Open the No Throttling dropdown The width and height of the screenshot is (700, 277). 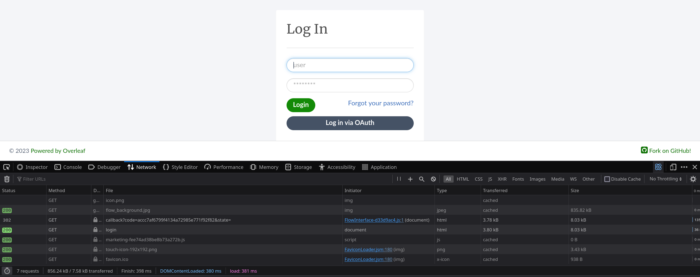[665, 179]
